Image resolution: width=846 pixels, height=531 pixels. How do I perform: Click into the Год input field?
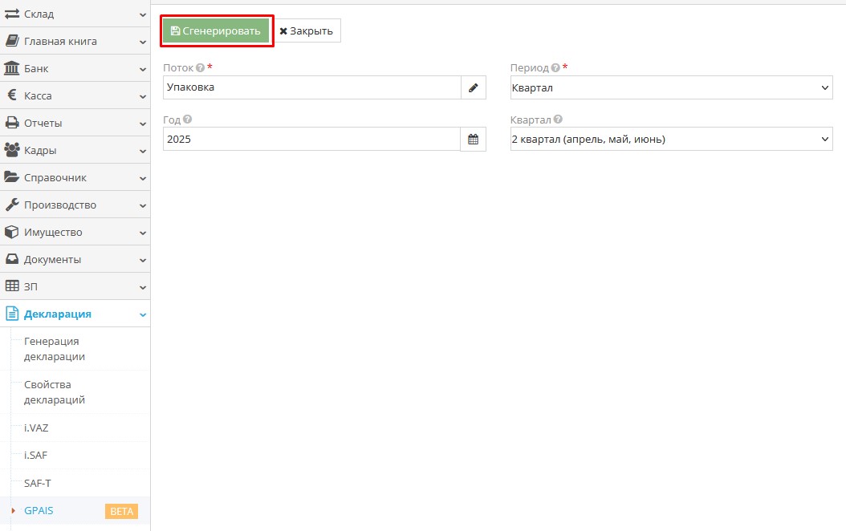(311, 140)
